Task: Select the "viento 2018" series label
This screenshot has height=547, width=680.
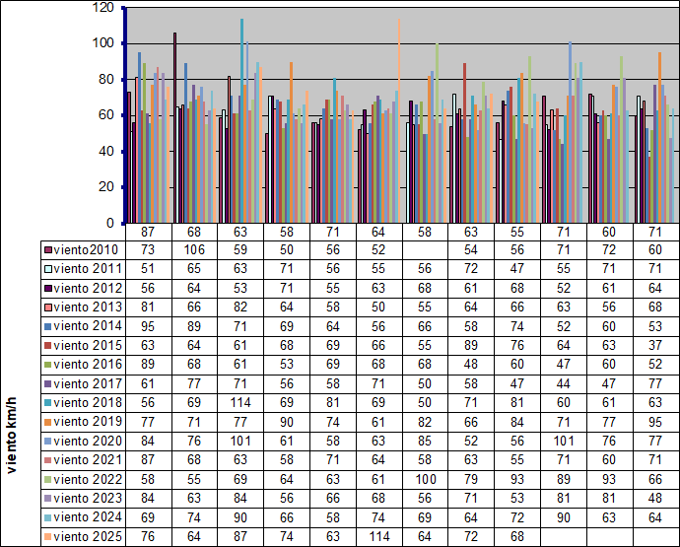Action: pos(89,402)
